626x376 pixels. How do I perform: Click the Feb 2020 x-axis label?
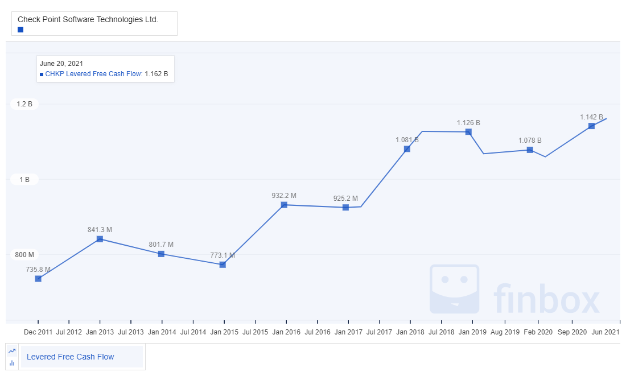tap(538, 332)
